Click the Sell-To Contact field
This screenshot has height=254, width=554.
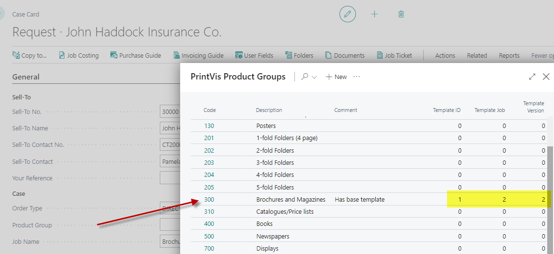click(x=170, y=161)
